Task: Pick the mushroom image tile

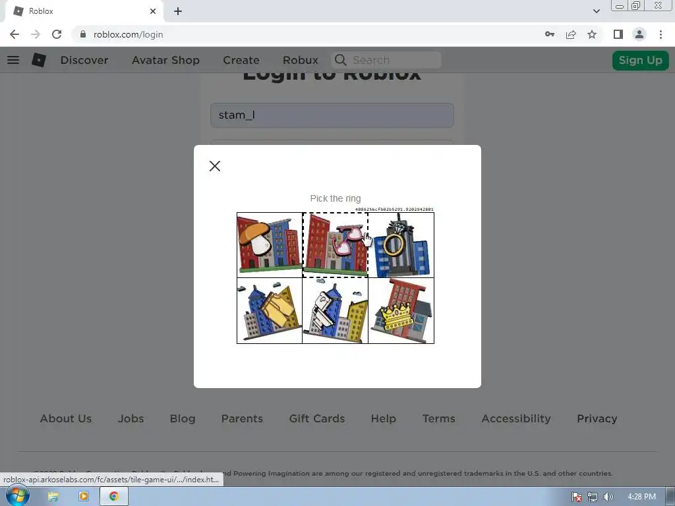Action: [x=270, y=245]
